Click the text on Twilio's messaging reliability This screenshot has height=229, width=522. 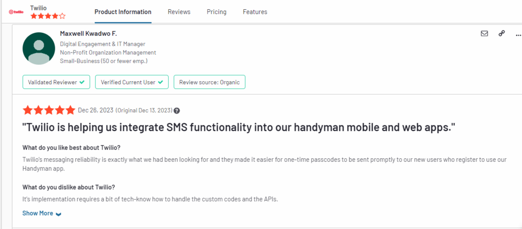[265, 164]
